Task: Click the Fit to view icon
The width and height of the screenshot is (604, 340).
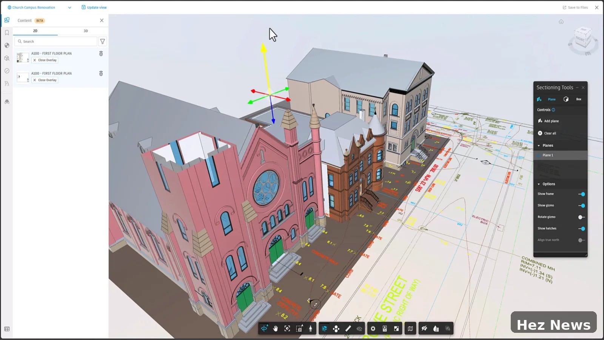Action: pos(287,329)
